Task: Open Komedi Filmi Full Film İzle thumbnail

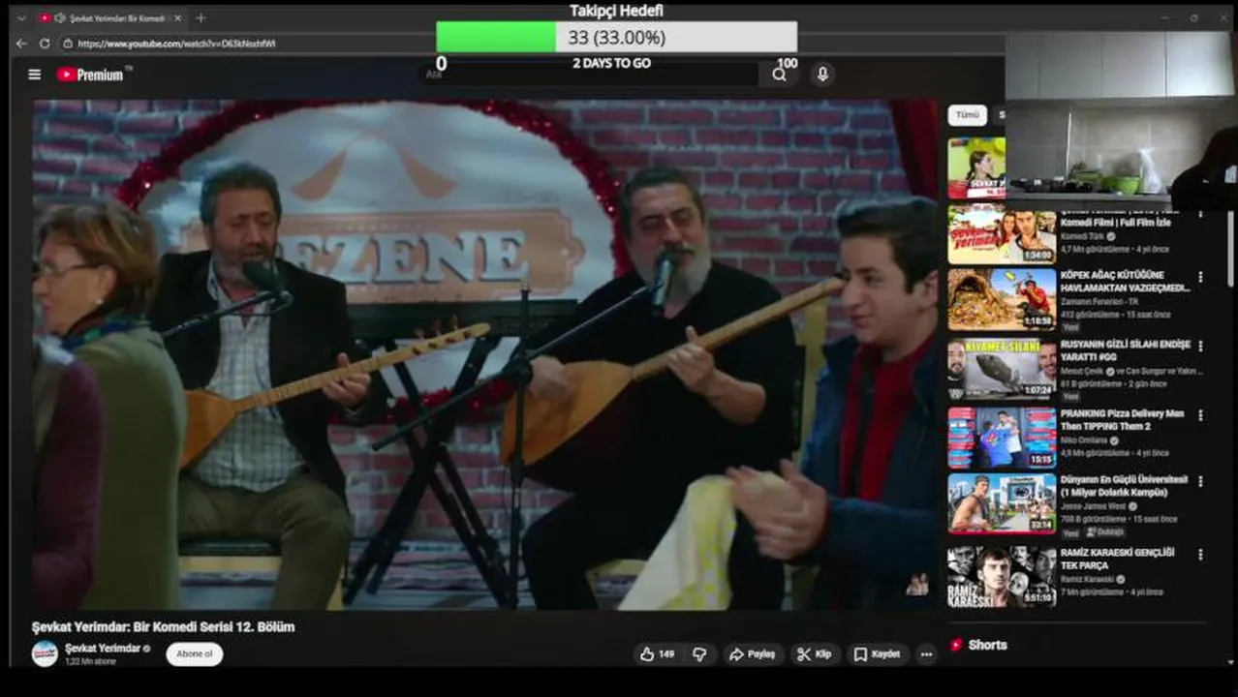Action: pos(1002,233)
